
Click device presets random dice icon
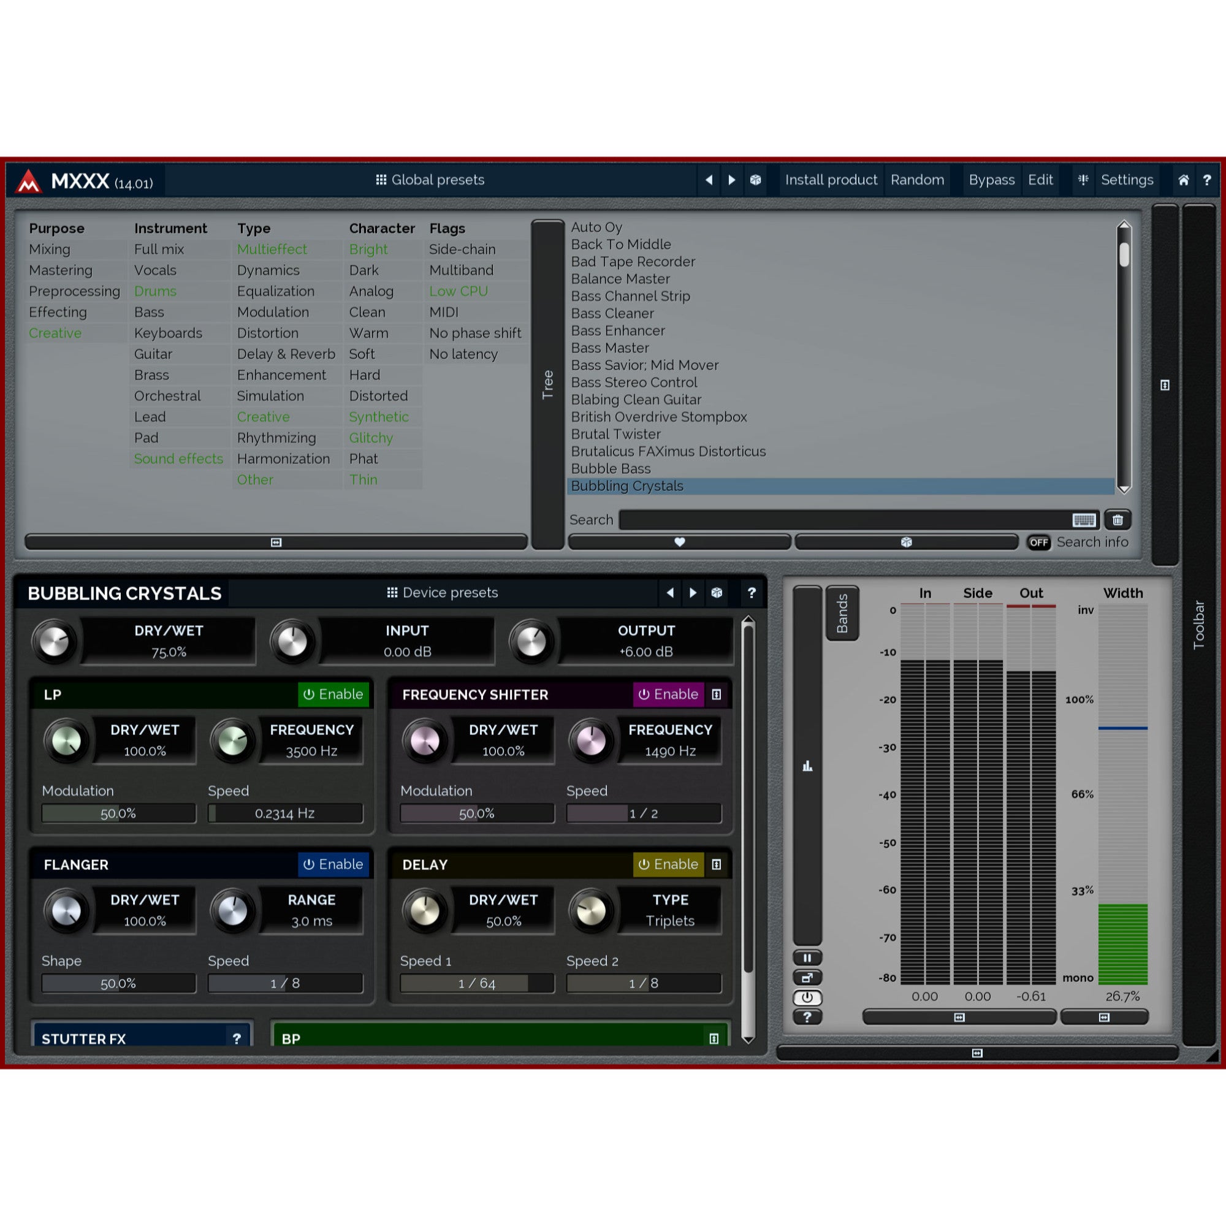point(717,593)
